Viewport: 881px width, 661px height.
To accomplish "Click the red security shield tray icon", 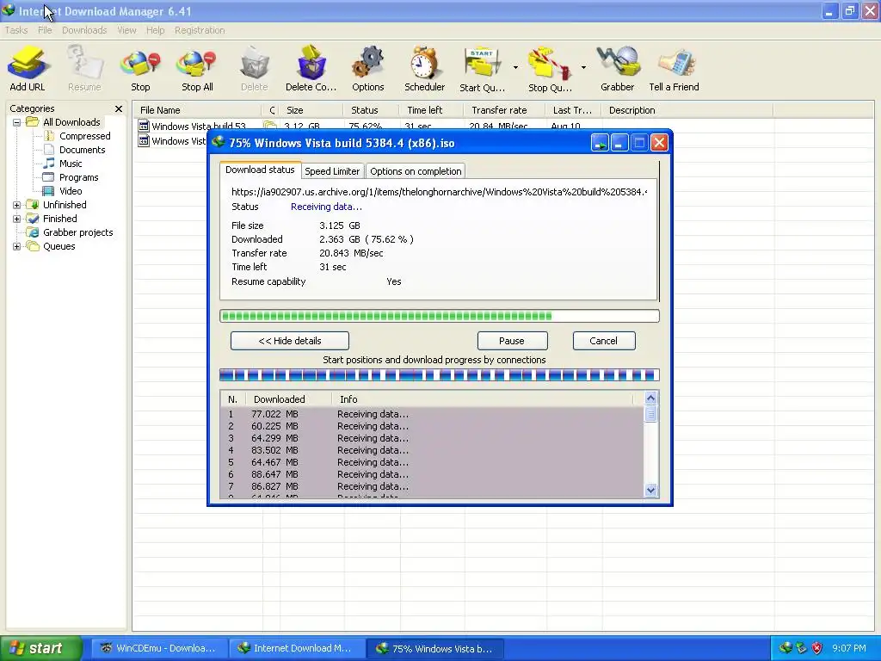I will click(x=817, y=648).
